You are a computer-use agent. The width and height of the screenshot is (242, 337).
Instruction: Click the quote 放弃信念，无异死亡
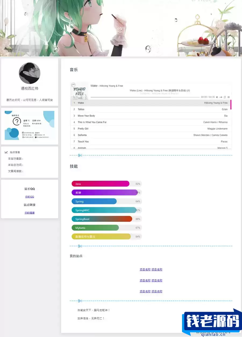click(x=91, y=318)
